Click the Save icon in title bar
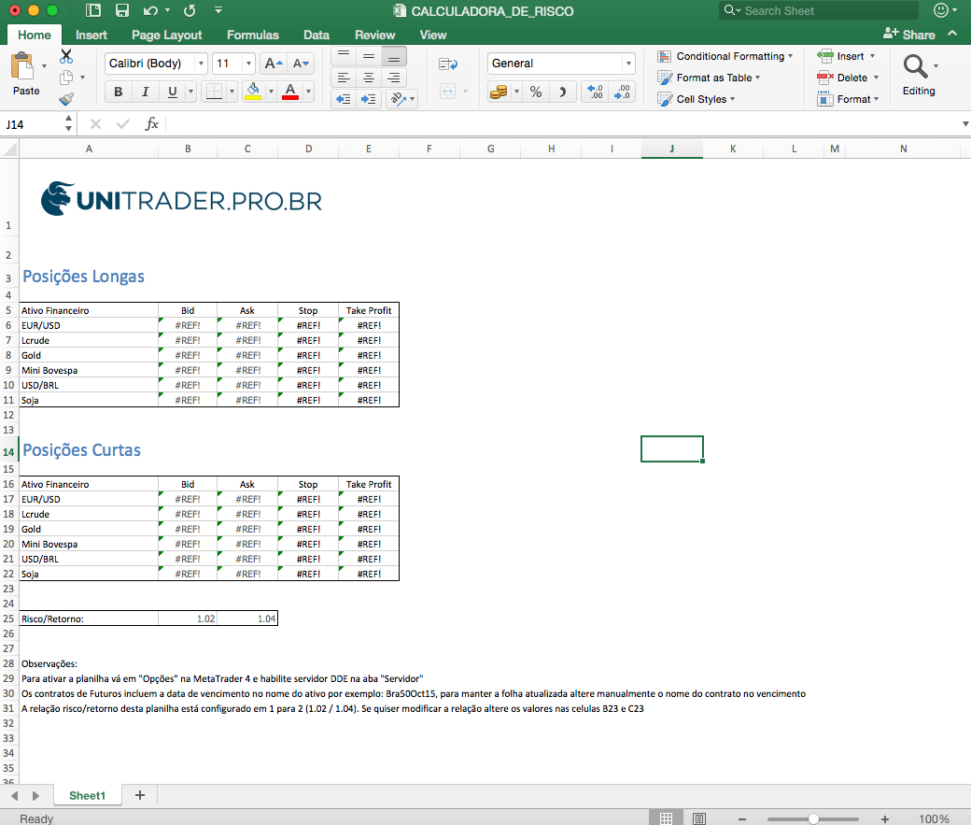The width and height of the screenshot is (971, 825). [x=121, y=11]
